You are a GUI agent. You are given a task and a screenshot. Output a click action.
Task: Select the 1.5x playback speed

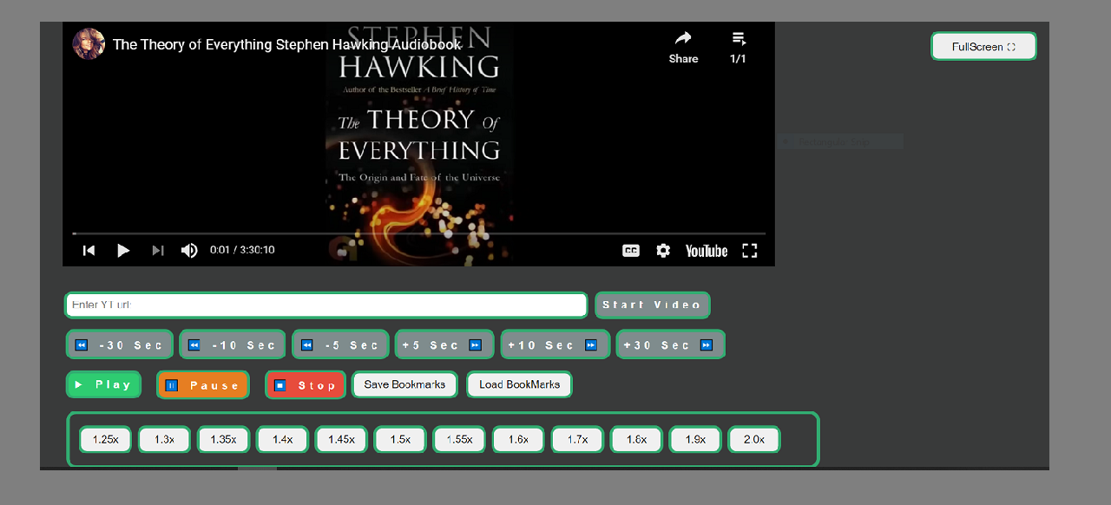click(399, 439)
